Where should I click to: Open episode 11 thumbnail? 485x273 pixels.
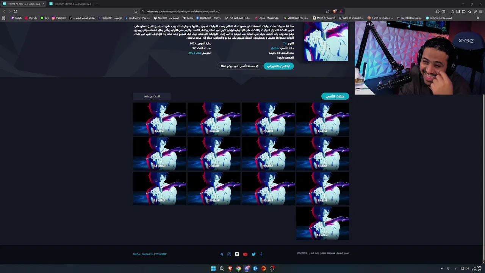[x=160, y=188]
